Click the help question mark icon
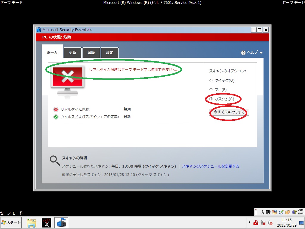This screenshot has height=229, width=305. pyautogui.click(x=243, y=53)
